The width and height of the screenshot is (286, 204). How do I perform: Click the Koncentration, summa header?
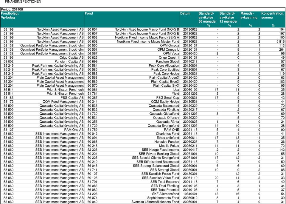pos(273,20)
